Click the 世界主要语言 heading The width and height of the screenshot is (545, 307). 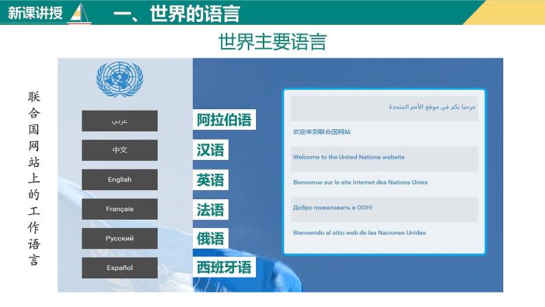(x=272, y=42)
